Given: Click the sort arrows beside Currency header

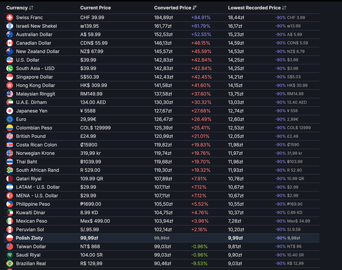Looking at the screenshot, I should [31, 8].
